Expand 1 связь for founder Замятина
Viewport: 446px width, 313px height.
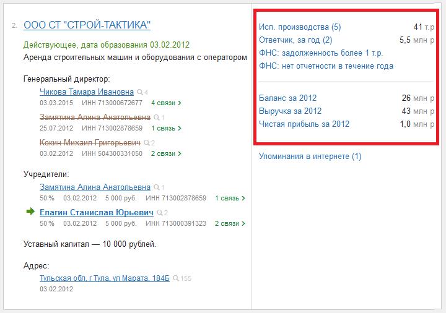point(230,198)
